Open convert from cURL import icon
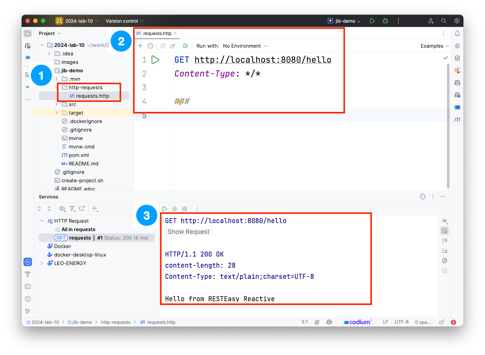Screen dimensions: 485x355 point(173,46)
